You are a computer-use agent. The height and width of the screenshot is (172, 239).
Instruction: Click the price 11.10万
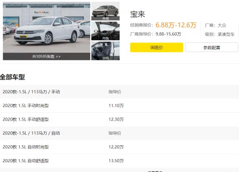[116, 105]
